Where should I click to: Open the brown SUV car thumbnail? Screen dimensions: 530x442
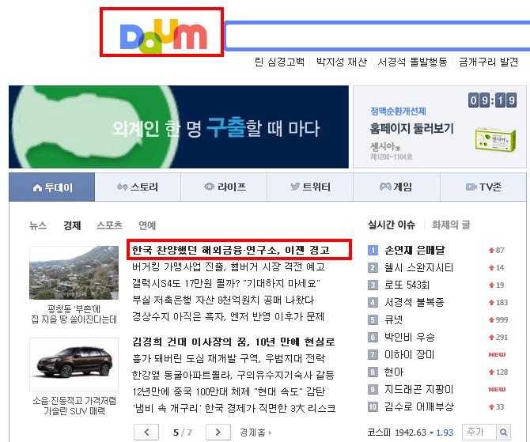point(74,365)
